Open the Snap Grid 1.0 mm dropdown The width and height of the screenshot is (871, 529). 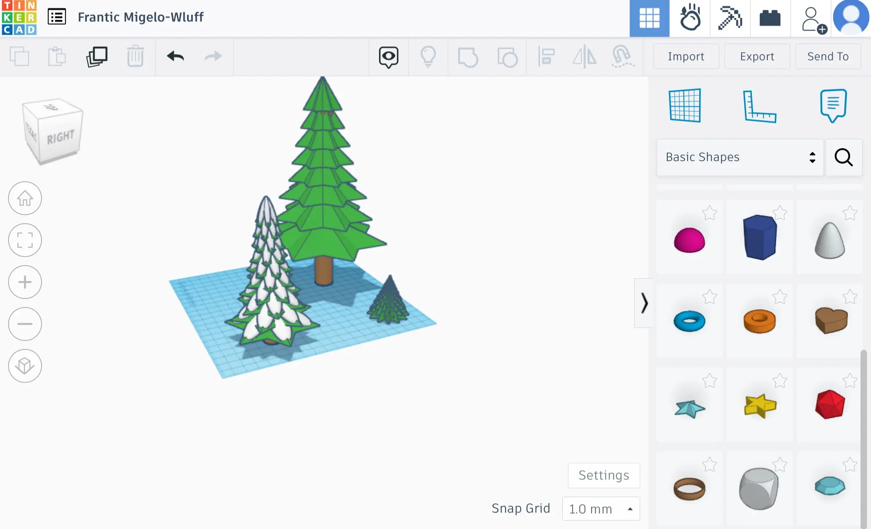pos(601,509)
